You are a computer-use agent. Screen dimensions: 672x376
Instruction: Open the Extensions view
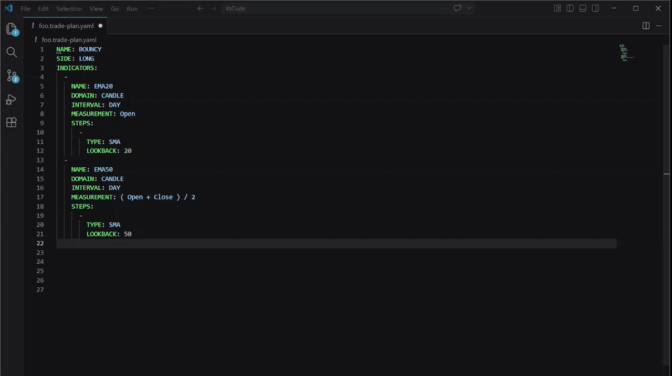pyautogui.click(x=12, y=122)
